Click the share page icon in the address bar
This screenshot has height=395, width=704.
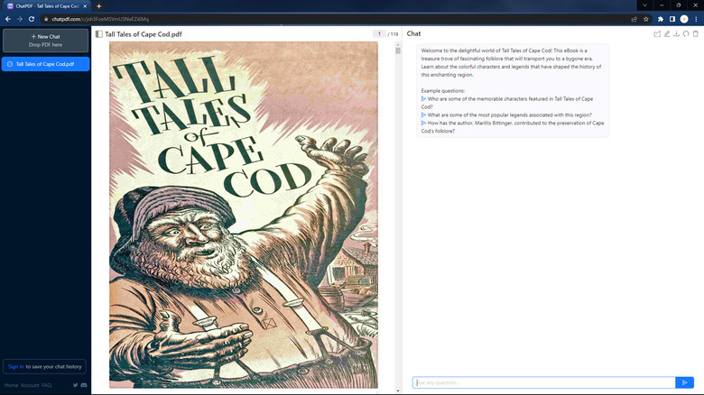coord(634,19)
